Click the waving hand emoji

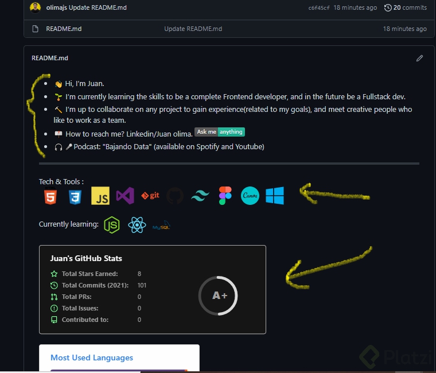pyautogui.click(x=58, y=84)
